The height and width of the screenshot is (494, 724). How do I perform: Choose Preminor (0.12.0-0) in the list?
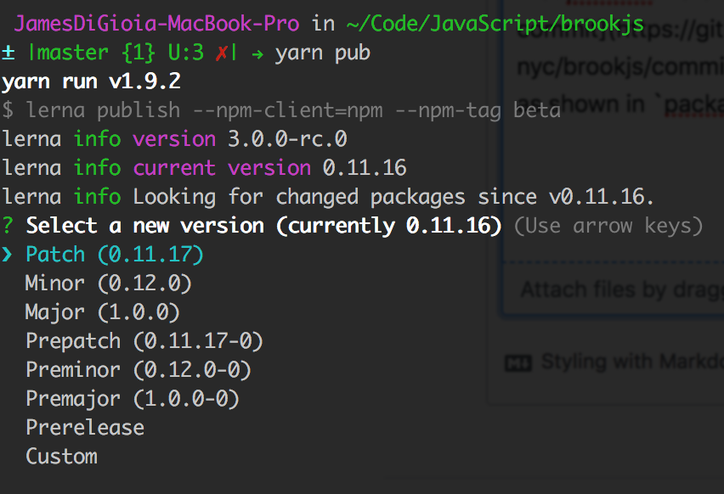[139, 370]
